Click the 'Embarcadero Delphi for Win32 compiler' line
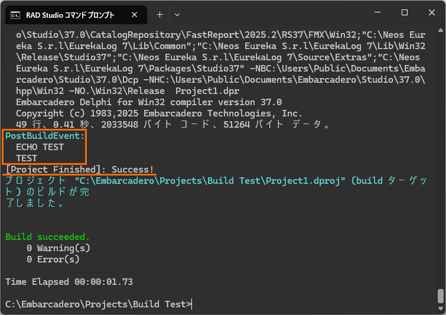This screenshot has width=446, height=315. [x=149, y=102]
